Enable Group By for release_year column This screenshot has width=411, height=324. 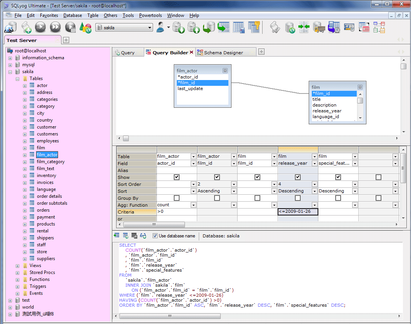coord(298,198)
